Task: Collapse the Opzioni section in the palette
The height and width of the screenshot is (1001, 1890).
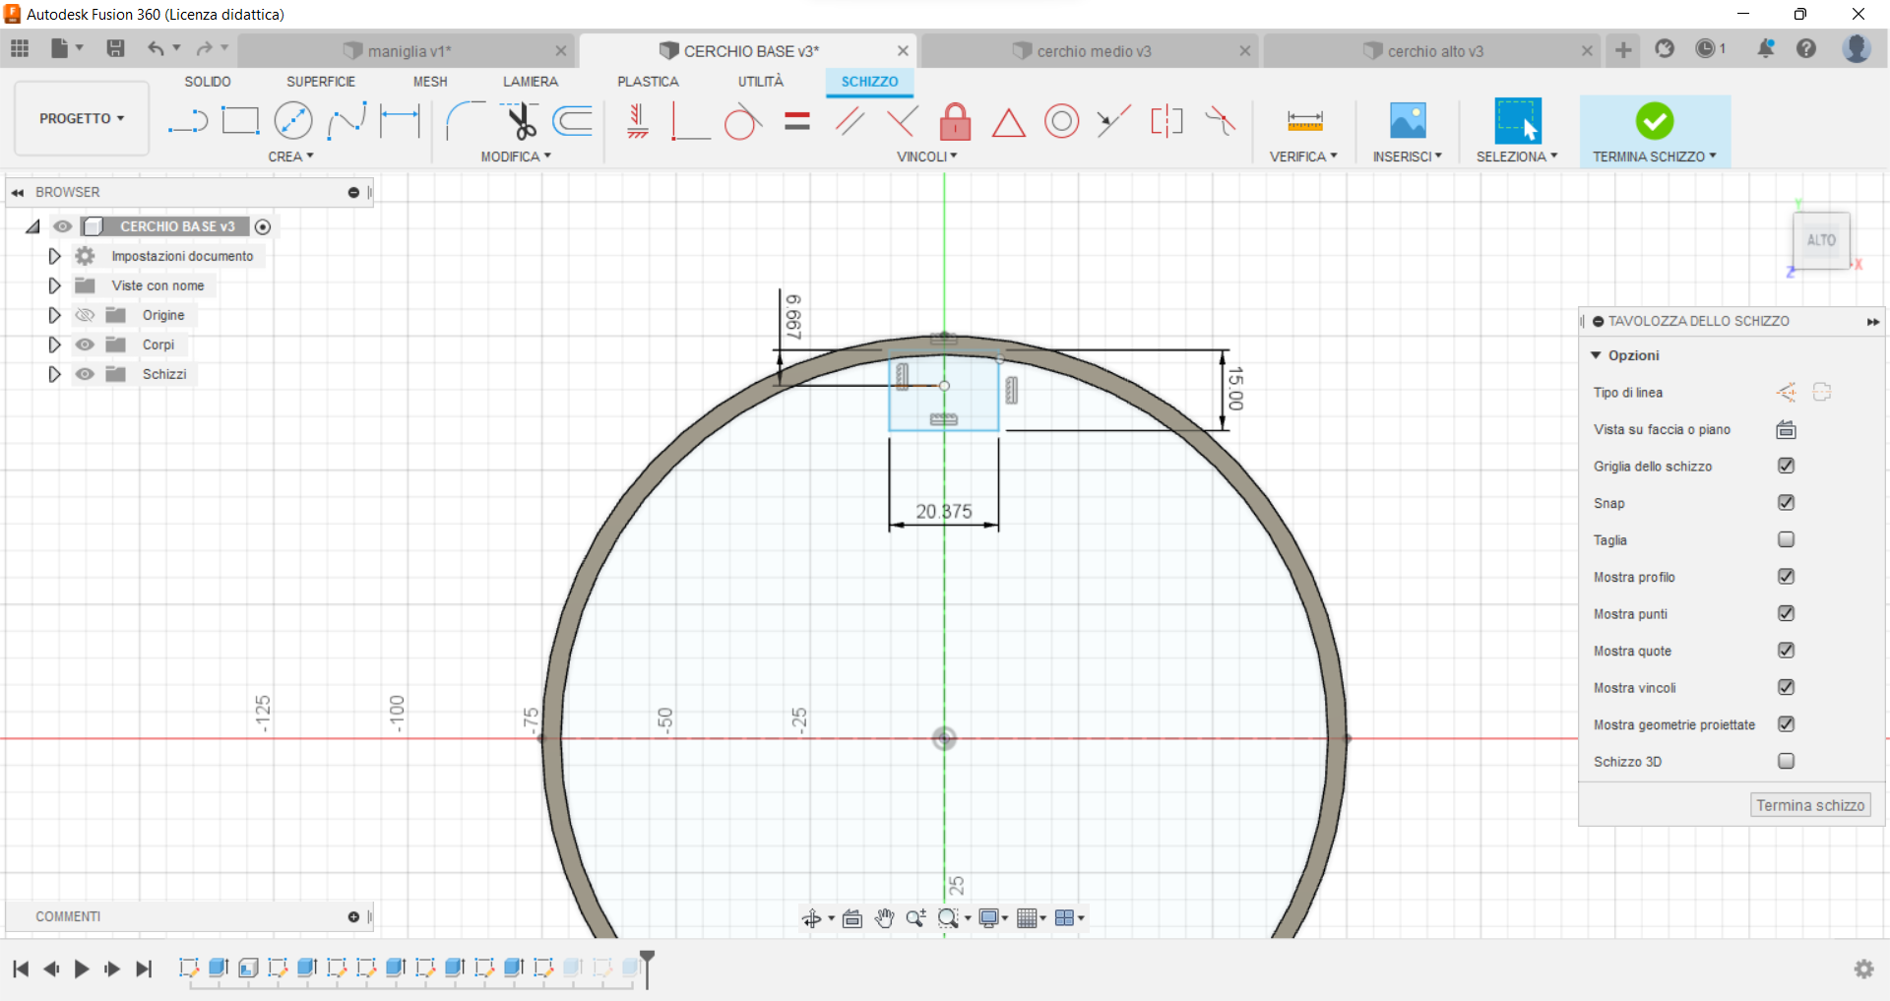Action: click(x=1598, y=355)
